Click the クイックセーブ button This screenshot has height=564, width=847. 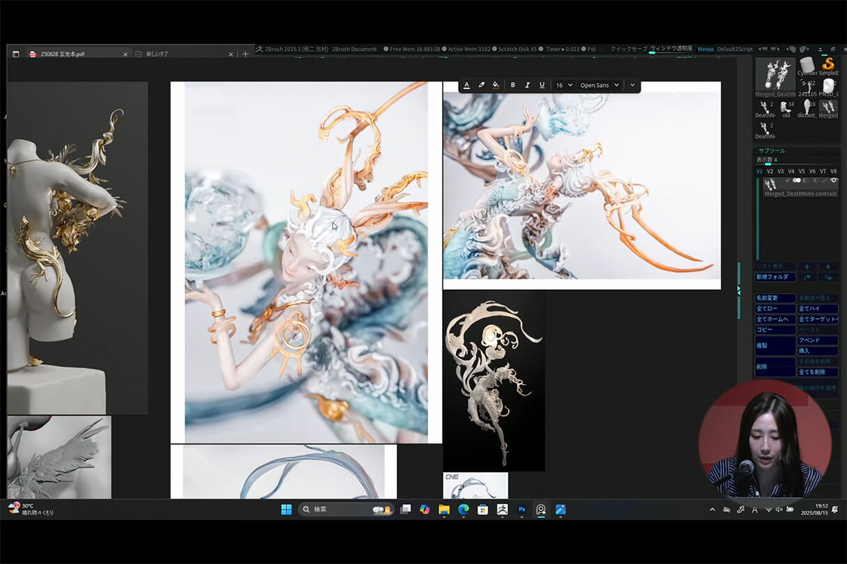click(x=628, y=49)
